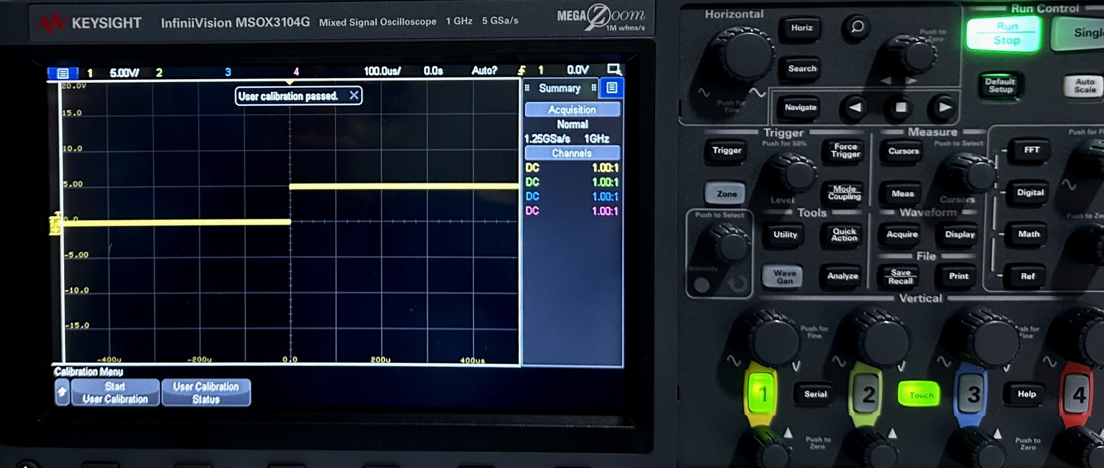The height and width of the screenshot is (468, 1104).
Task: Hit the Utility key
Action: pyautogui.click(x=785, y=234)
